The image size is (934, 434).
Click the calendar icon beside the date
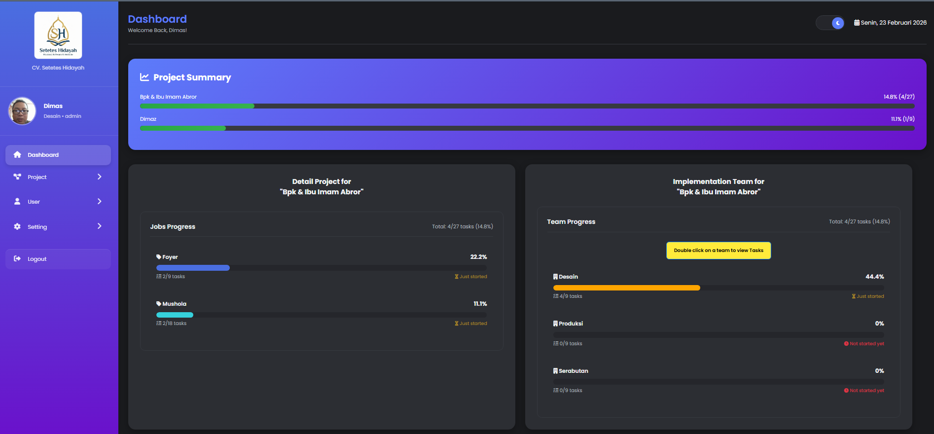pyautogui.click(x=857, y=23)
